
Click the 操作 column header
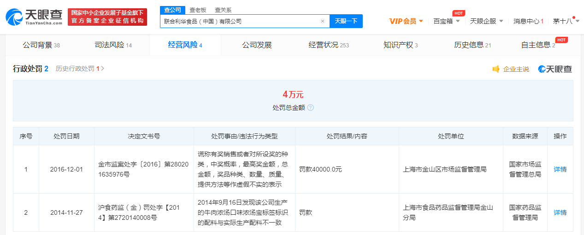pyautogui.click(x=560, y=136)
